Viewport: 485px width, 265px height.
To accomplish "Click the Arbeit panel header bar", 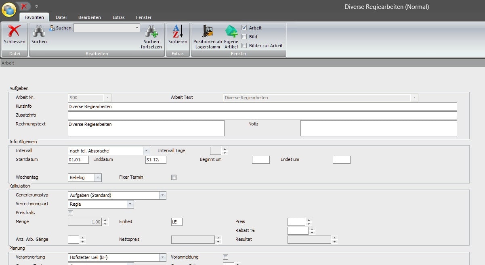I will (242, 63).
